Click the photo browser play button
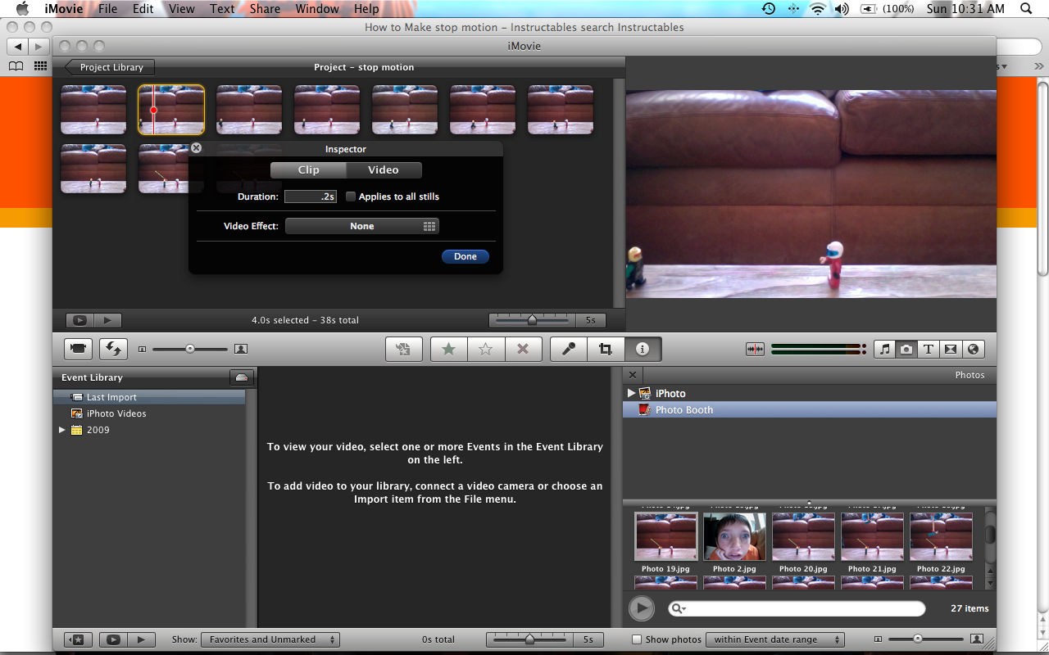 (x=642, y=608)
